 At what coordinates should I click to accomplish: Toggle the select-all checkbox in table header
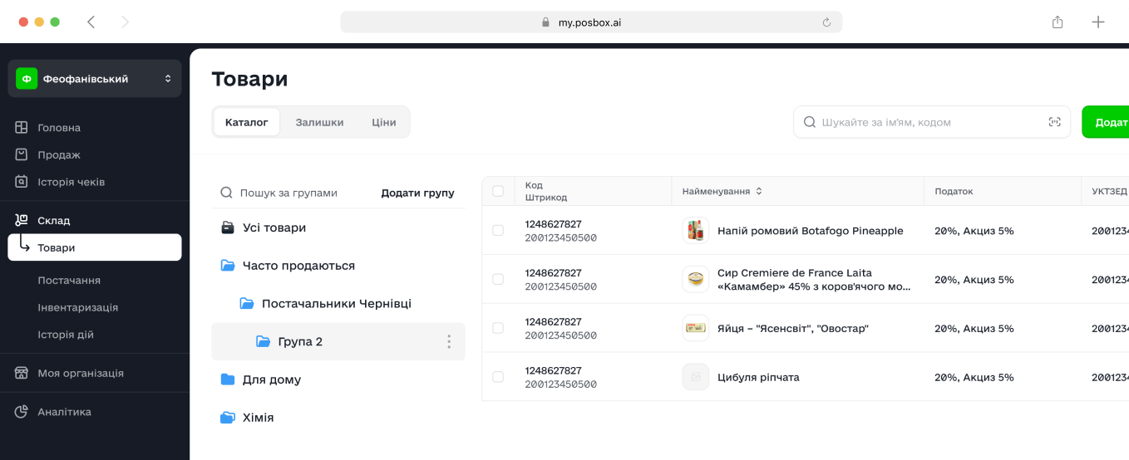498,191
